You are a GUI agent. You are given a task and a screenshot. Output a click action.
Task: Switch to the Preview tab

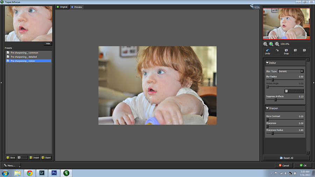pos(77,7)
